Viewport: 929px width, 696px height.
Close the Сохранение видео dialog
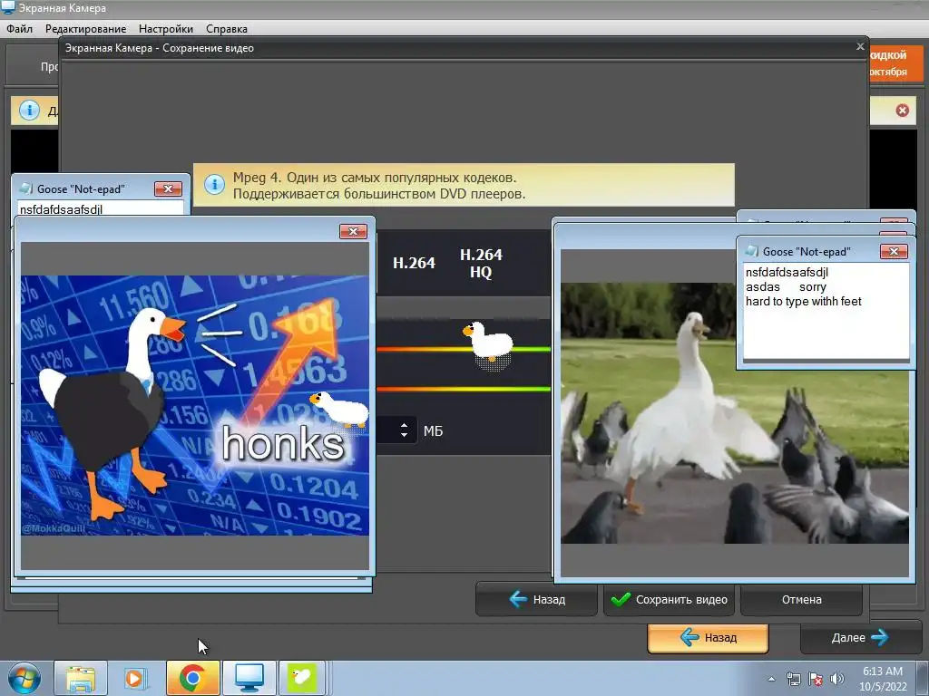(860, 46)
